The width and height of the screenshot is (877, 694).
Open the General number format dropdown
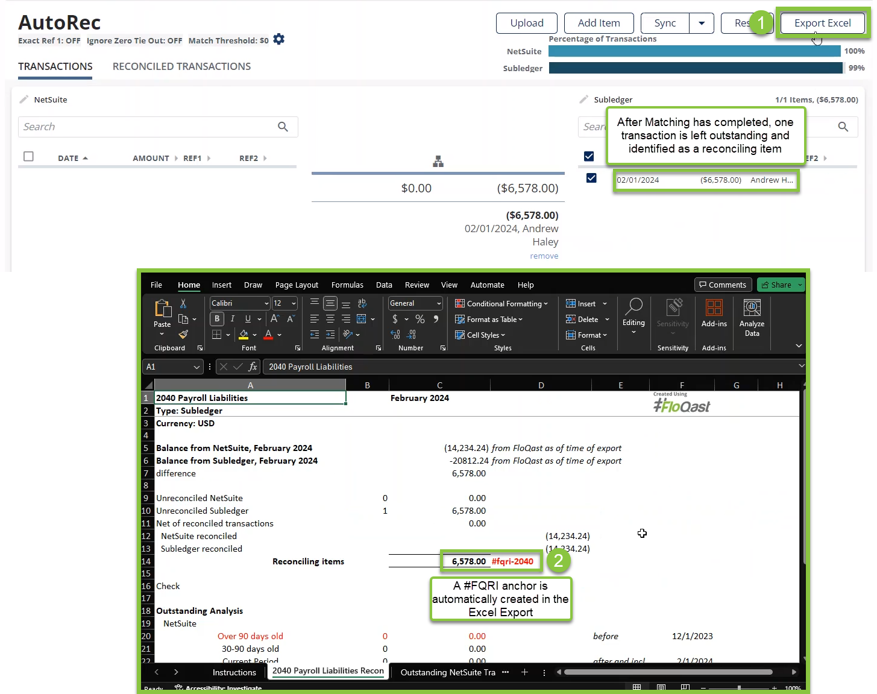pos(439,303)
